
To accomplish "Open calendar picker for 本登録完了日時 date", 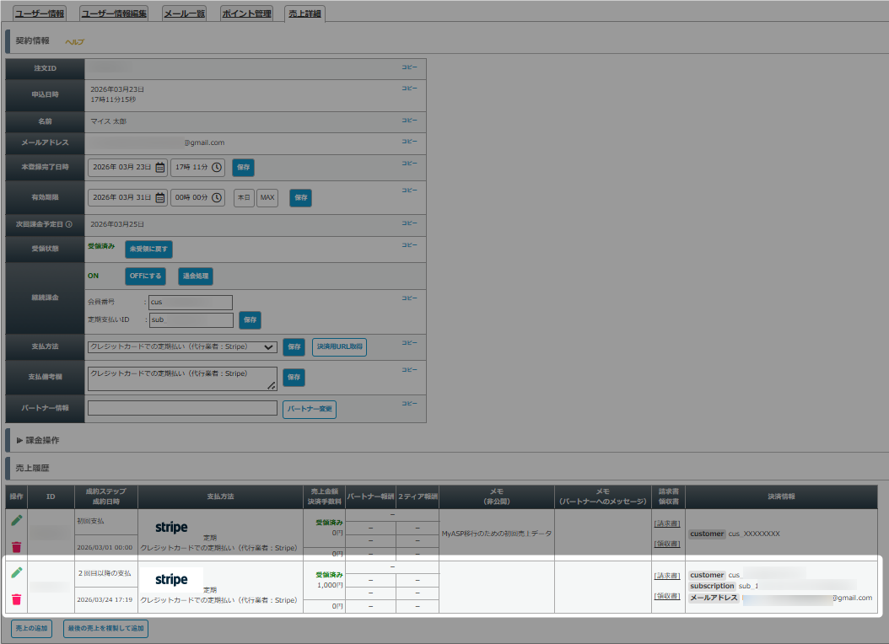I will (160, 168).
